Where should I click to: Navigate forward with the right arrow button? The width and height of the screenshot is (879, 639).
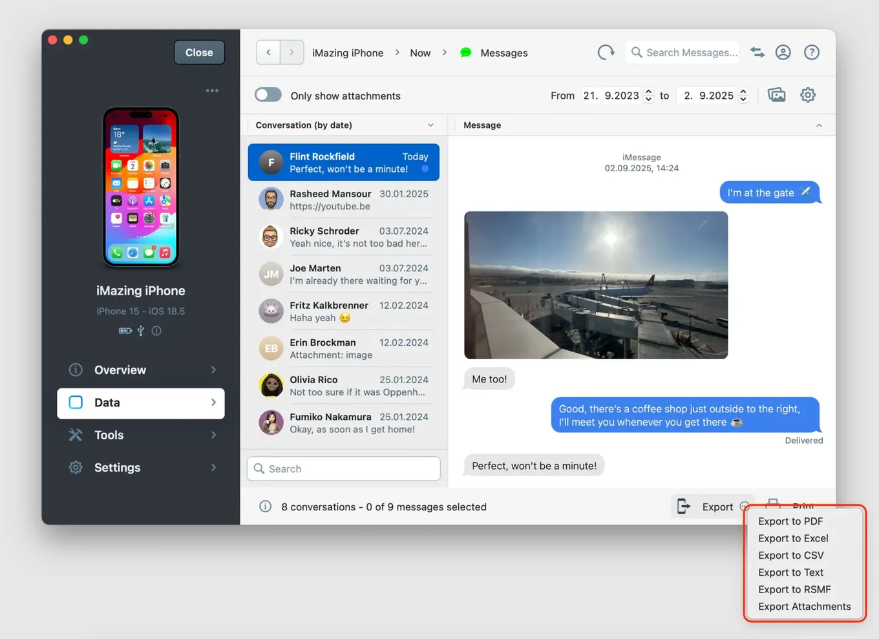[291, 52]
